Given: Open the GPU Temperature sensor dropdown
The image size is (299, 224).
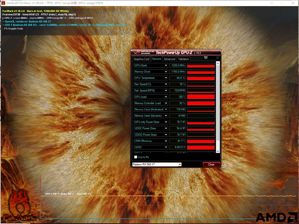Looking at the screenshot, I should click(166, 78).
